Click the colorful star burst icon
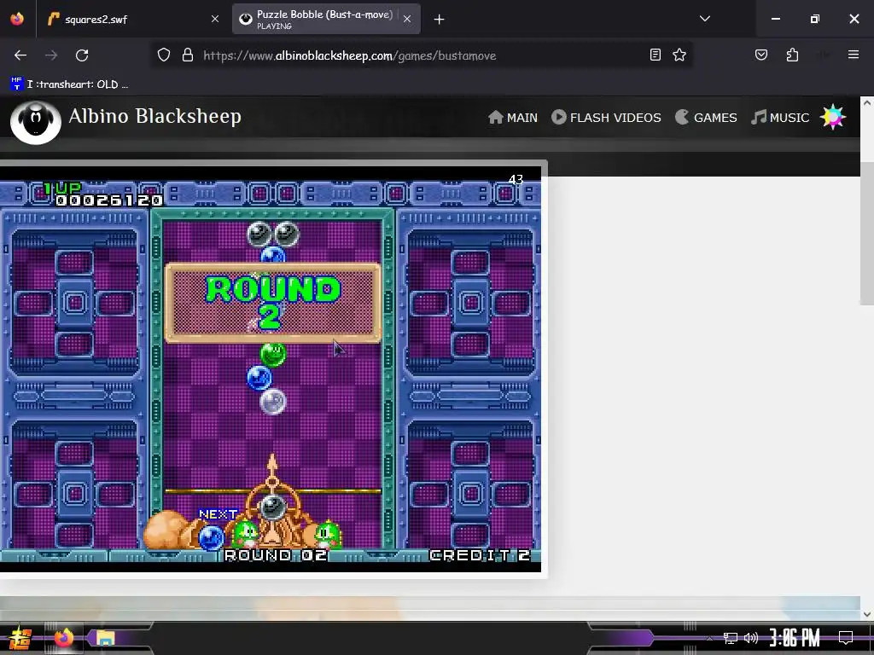 click(833, 117)
